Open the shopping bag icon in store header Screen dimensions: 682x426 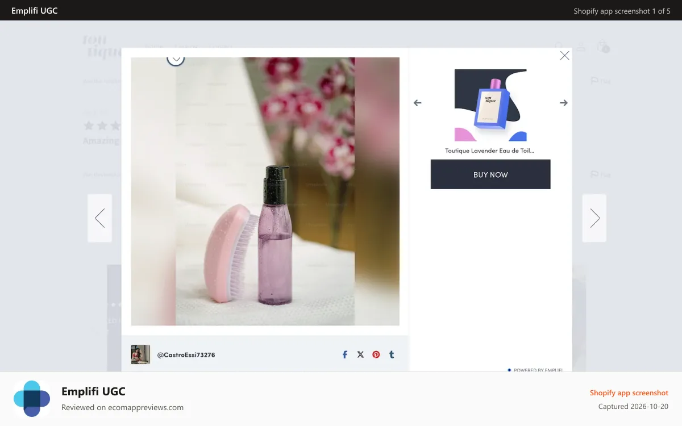(x=602, y=46)
